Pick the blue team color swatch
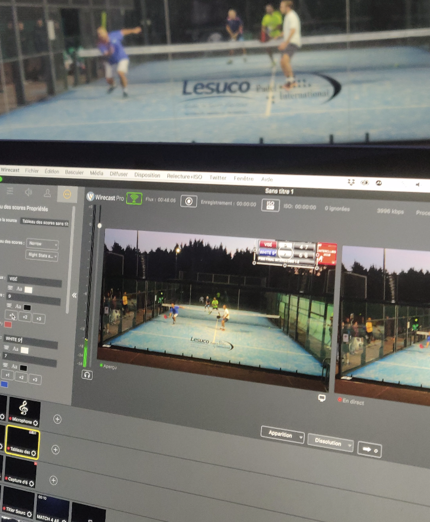Screen dimensions: 430x522 (x=4, y=384)
